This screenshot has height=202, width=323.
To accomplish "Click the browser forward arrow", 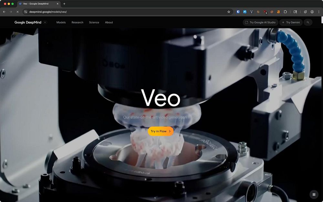I will [x=11, y=12].
